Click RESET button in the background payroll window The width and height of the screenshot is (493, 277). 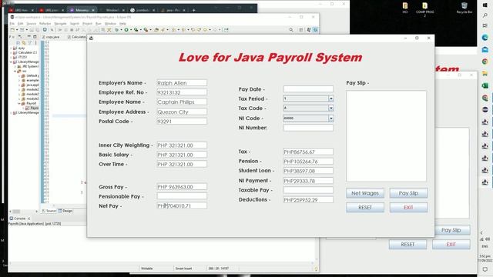click(407, 245)
